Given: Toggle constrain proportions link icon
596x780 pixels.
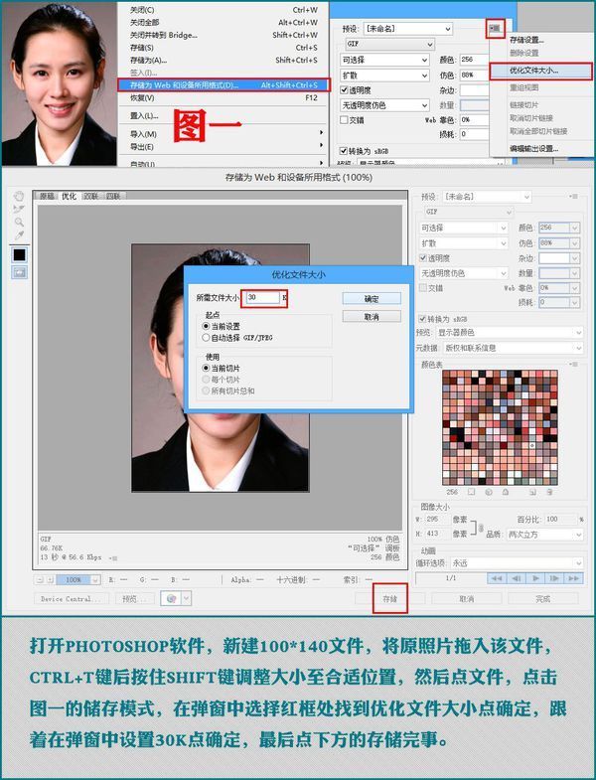Looking at the screenshot, I should coord(481,528).
